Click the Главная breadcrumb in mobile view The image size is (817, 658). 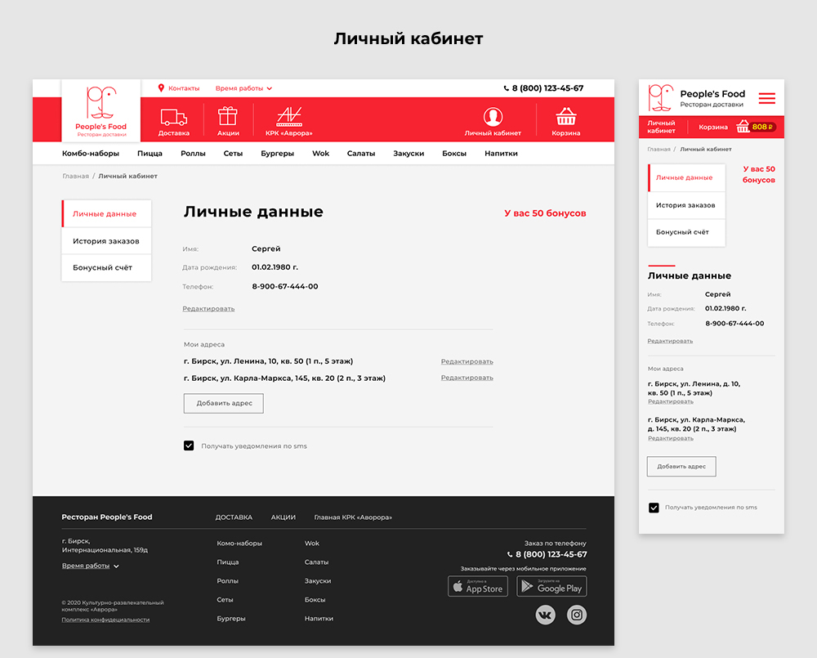(659, 149)
